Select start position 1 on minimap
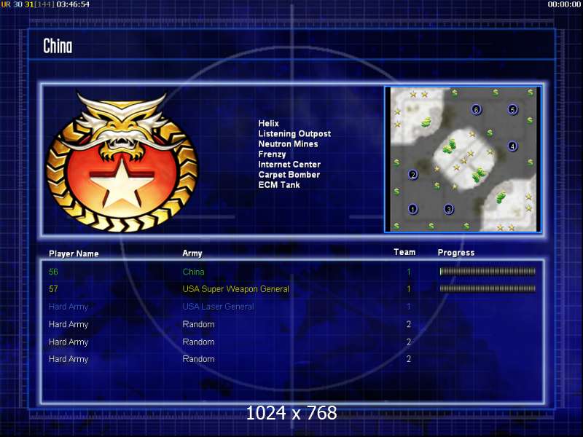 coord(412,209)
